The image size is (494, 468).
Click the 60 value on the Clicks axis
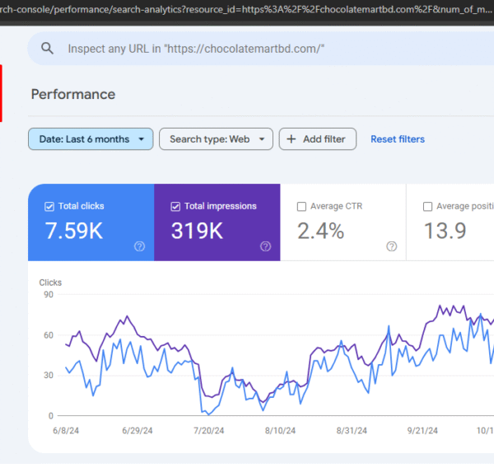(x=49, y=335)
